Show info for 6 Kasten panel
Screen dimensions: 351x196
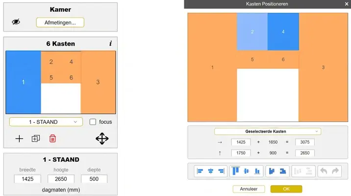click(111, 44)
